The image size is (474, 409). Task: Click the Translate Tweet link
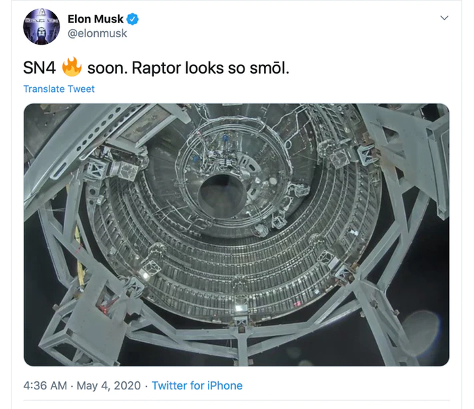pyautogui.click(x=59, y=89)
